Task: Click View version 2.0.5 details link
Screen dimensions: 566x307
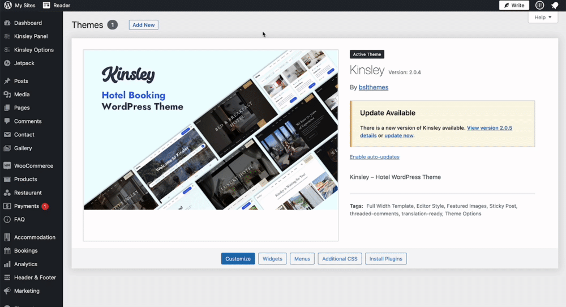Action: click(x=489, y=128)
